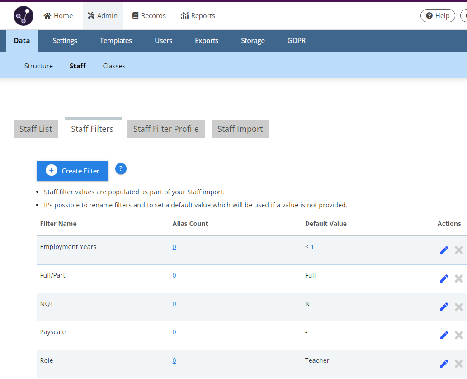Click the app logo icon

(x=24, y=16)
